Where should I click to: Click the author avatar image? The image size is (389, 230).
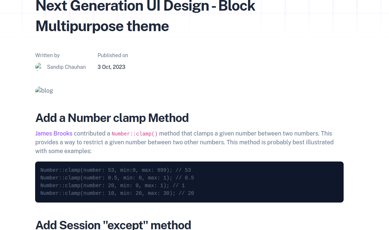click(38, 67)
